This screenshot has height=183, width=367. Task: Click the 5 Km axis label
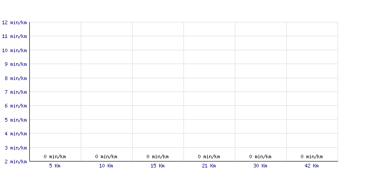pyautogui.click(x=55, y=166)
